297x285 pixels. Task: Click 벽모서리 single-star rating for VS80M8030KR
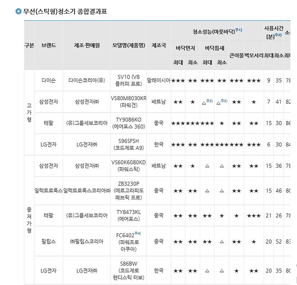tap(253, 102)
